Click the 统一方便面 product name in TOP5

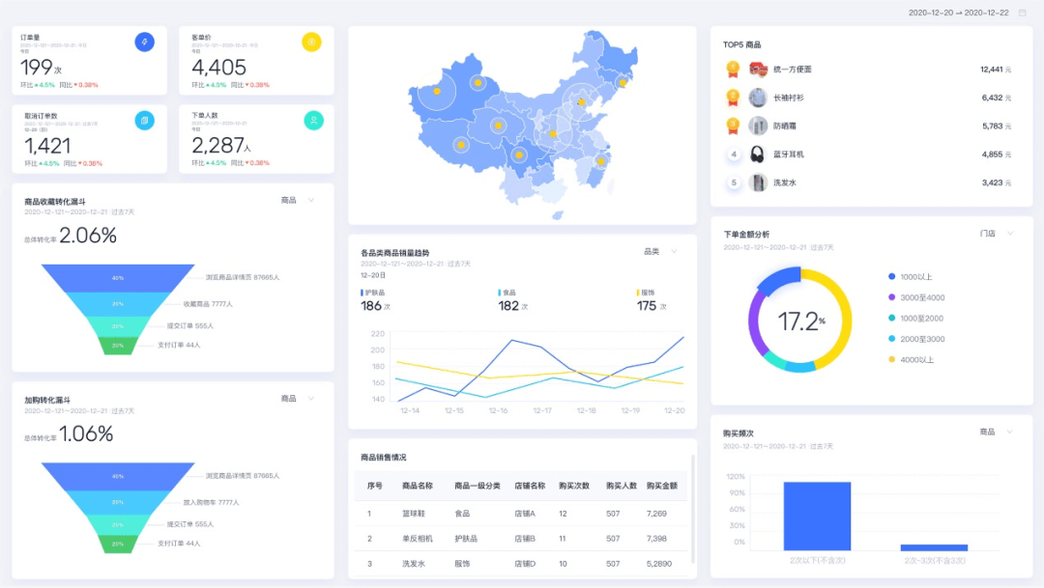coord(793,70)
